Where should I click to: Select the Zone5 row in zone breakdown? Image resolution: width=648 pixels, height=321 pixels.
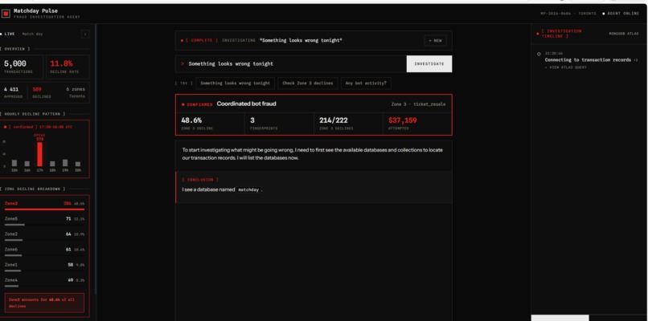(45, 221)
